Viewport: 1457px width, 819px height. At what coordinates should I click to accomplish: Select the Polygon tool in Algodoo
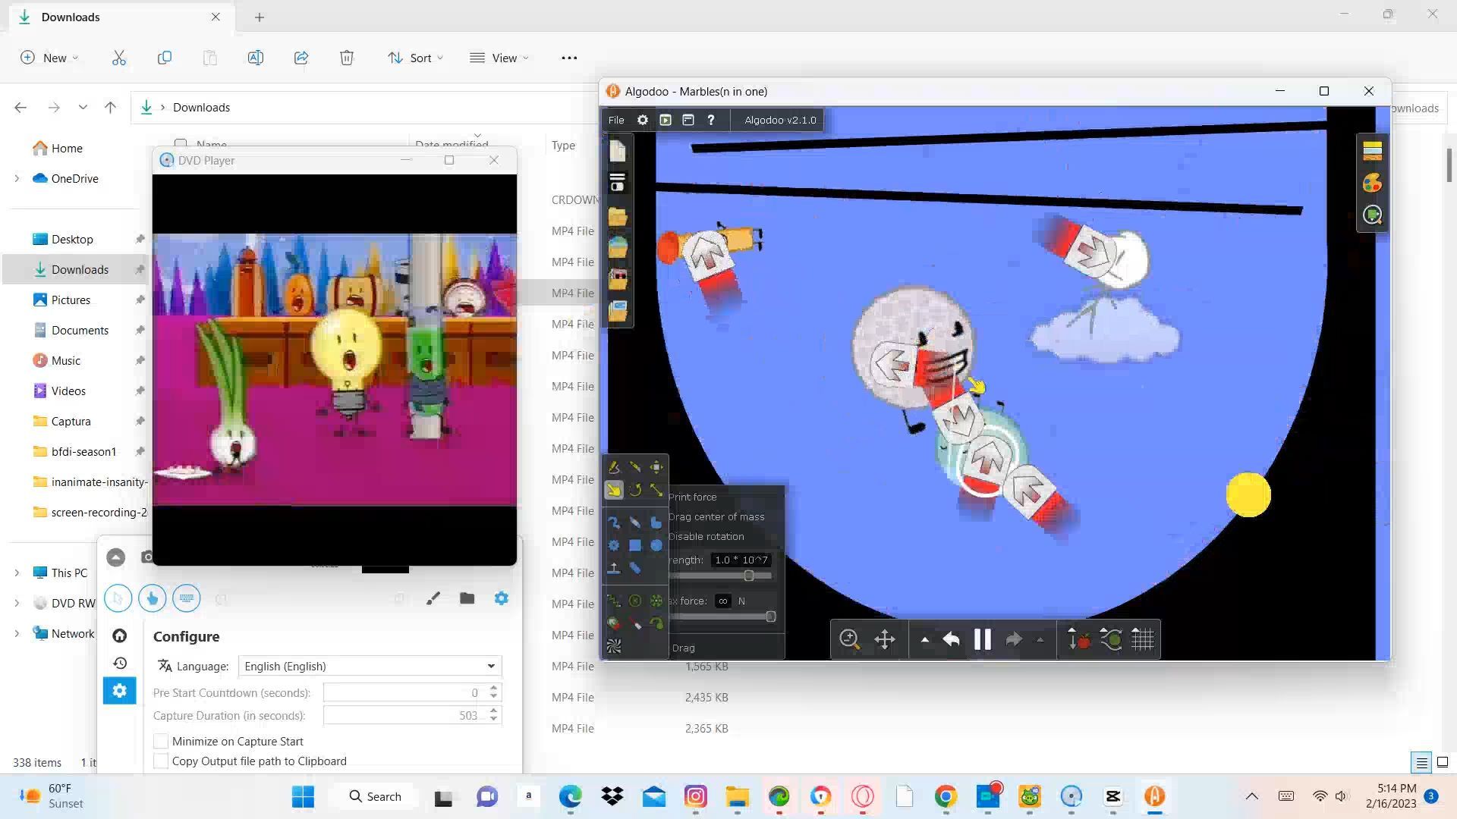[656, 522]
